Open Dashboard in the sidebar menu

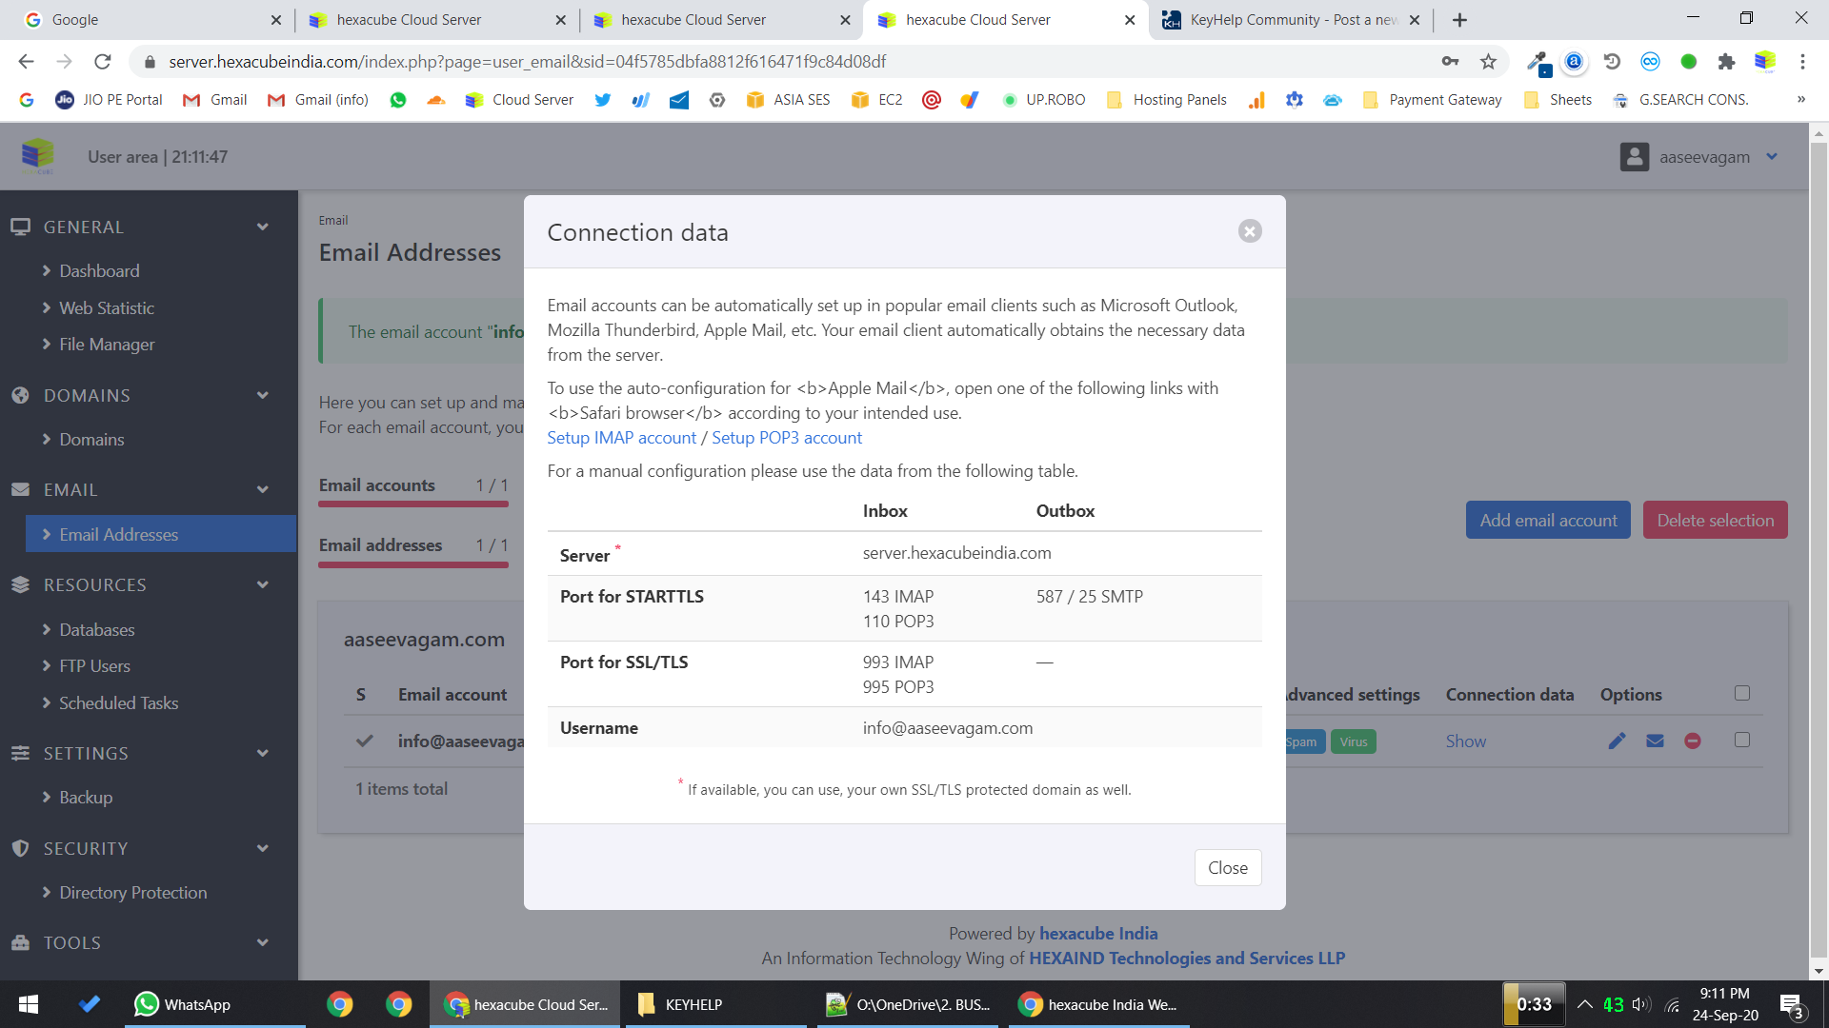(99, 271)
